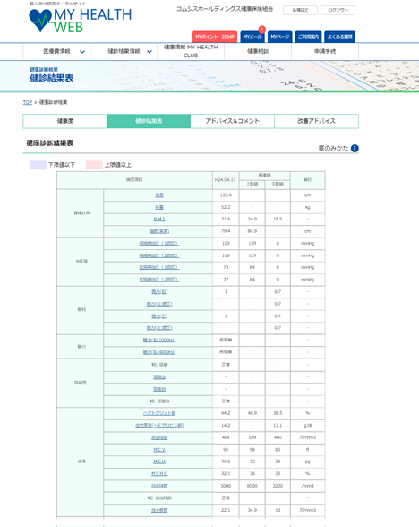Expand the 医療費情報 menu chevron
The height and width of the screenshot is (527, 419).
click(82, 52)
